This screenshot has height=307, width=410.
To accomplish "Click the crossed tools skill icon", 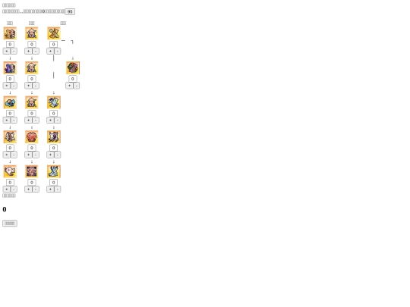I will tap(54, 33).
